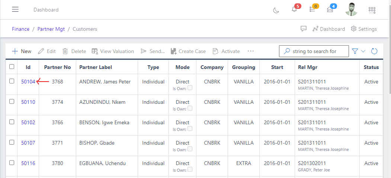
Task: Click View Valuation in toolbar
Action: point(113,51)
